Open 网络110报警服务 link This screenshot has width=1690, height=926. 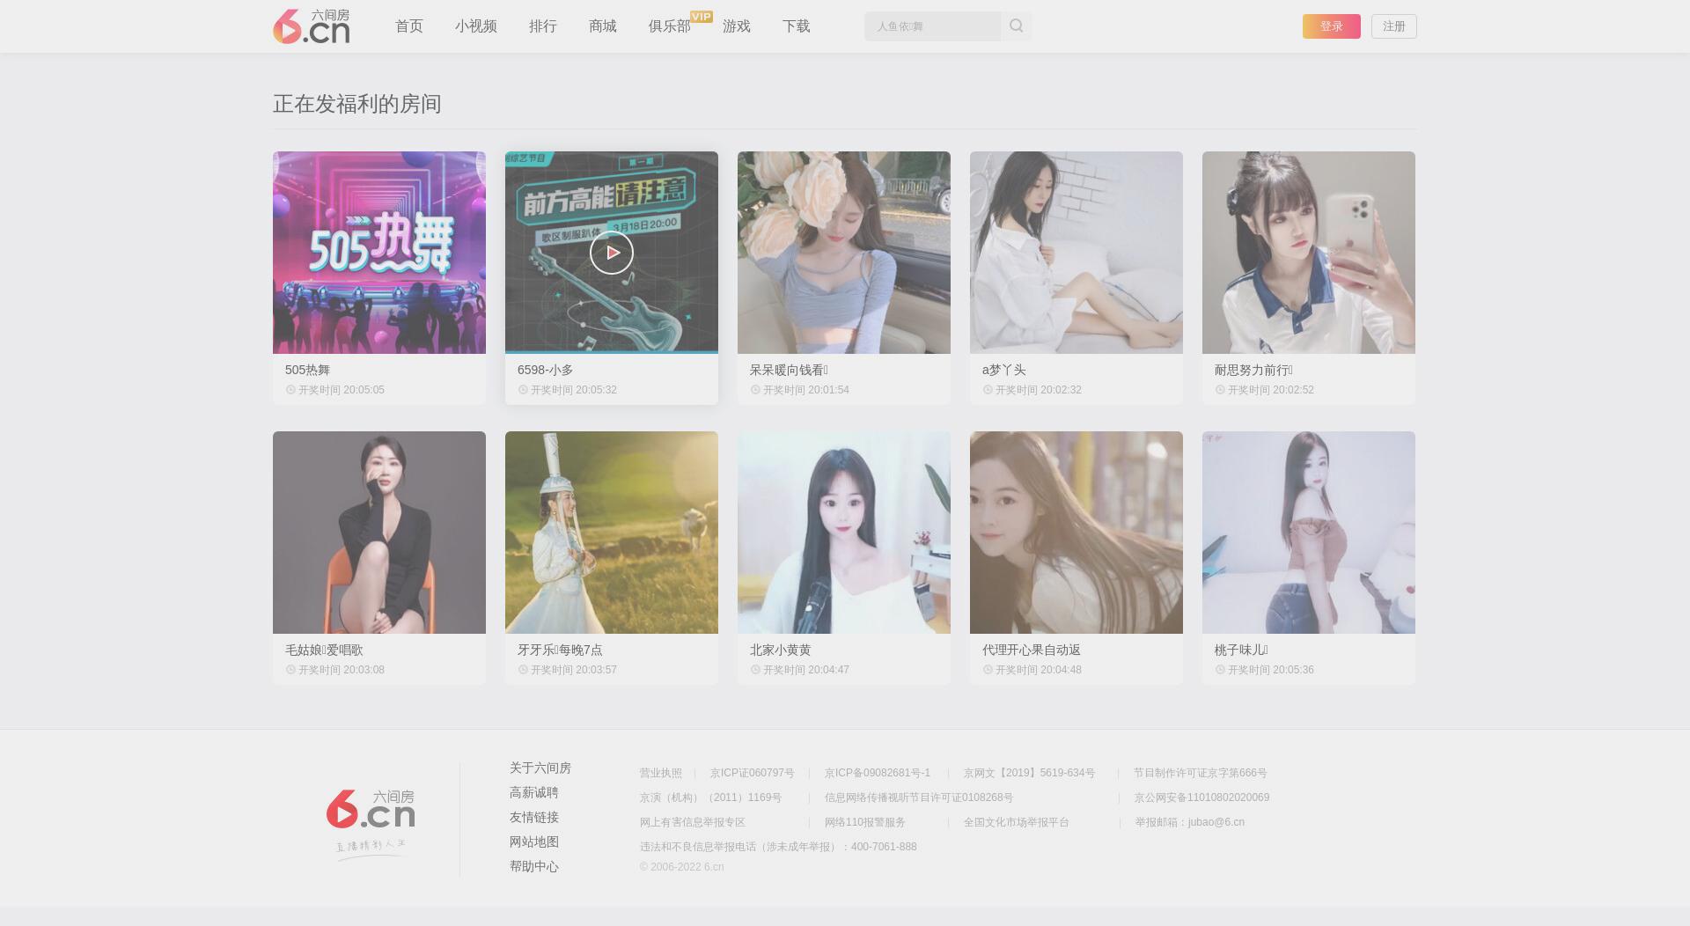tap(865, 822)
